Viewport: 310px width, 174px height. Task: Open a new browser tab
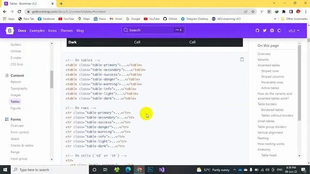coord(61,3)
